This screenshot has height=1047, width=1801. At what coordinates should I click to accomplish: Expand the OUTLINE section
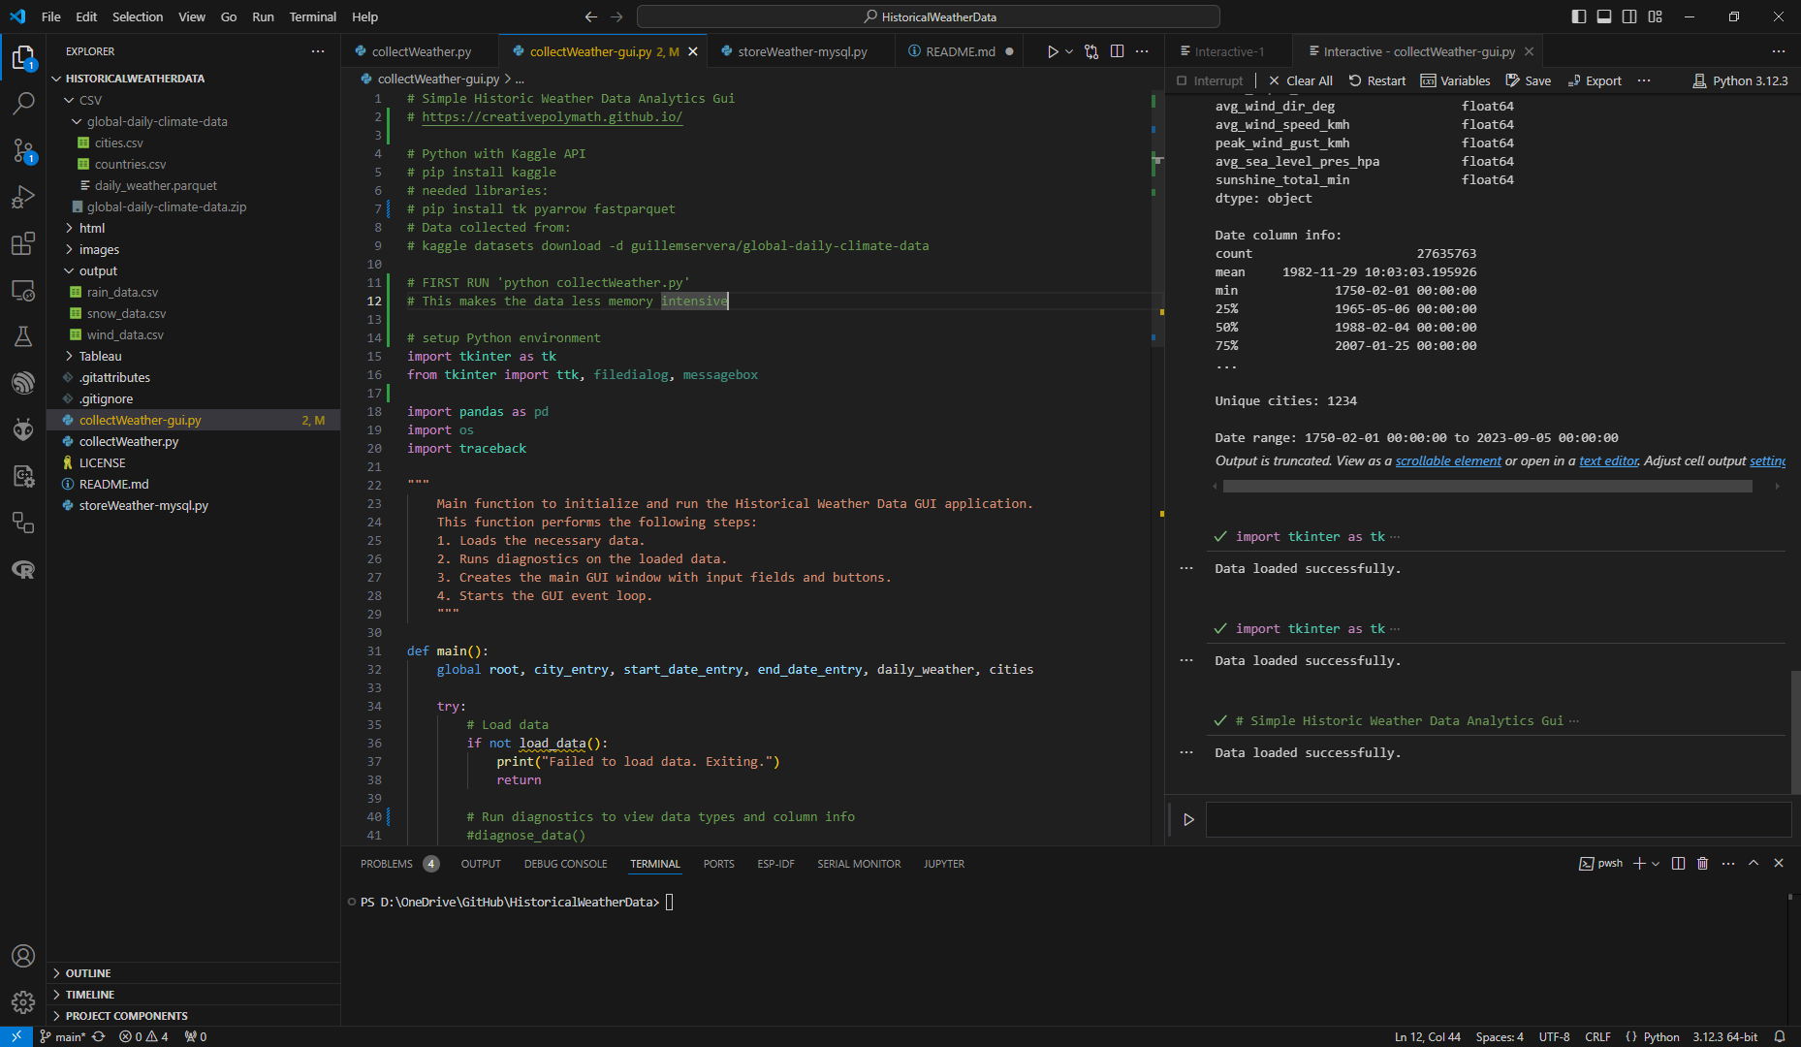click(194, 973)
